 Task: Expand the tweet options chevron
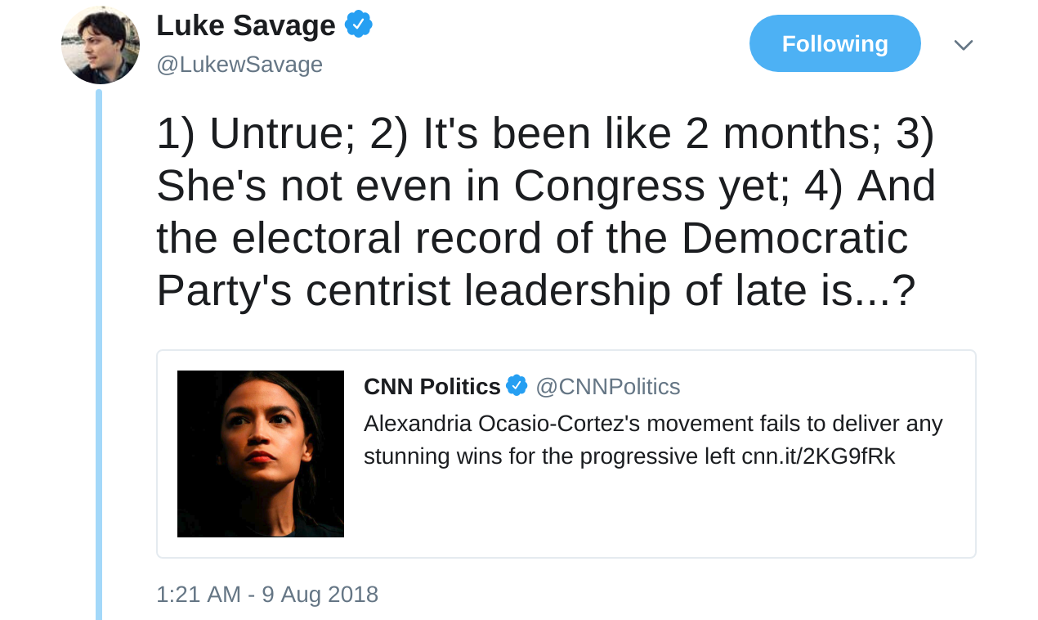(963, 45)
